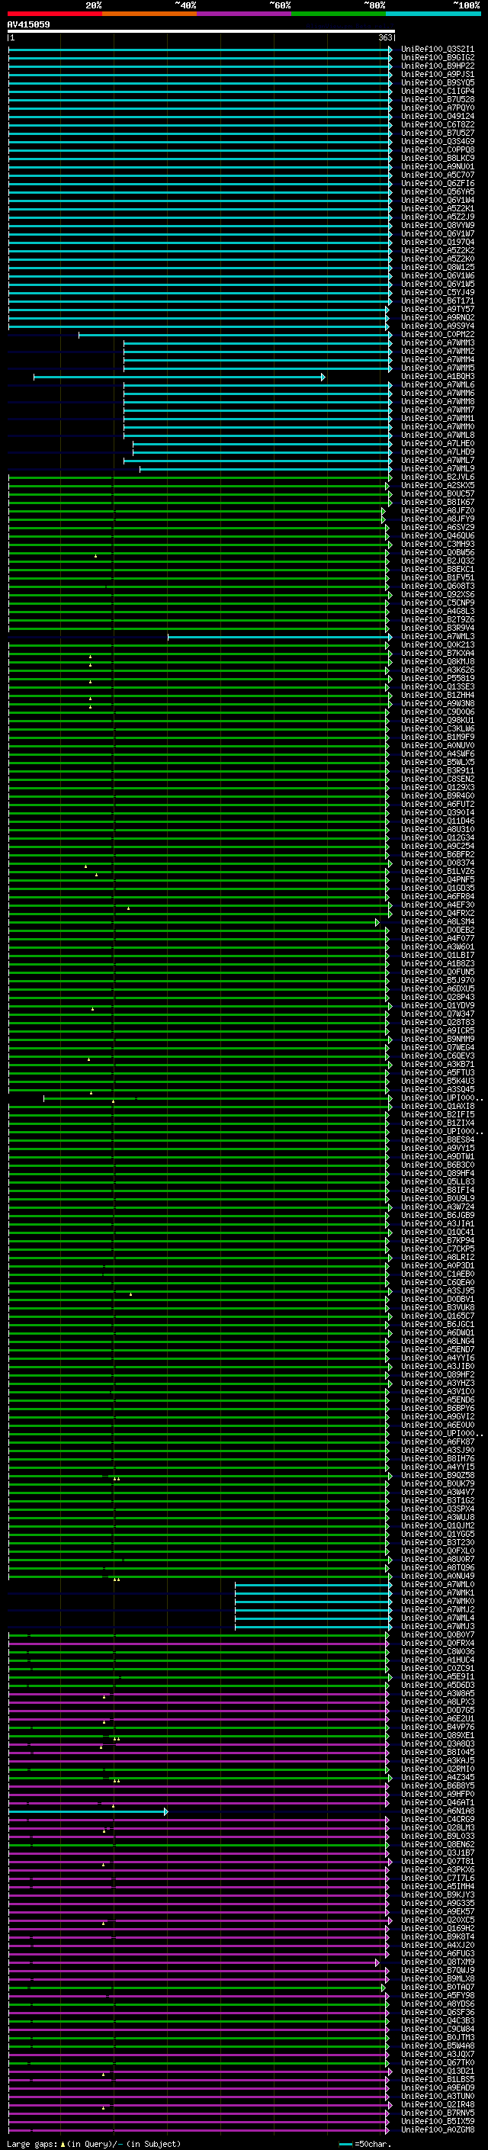488x2150 pixels.
Task: Click the UniRef100_B7U527 entry
Action: [x=438, y=133]
